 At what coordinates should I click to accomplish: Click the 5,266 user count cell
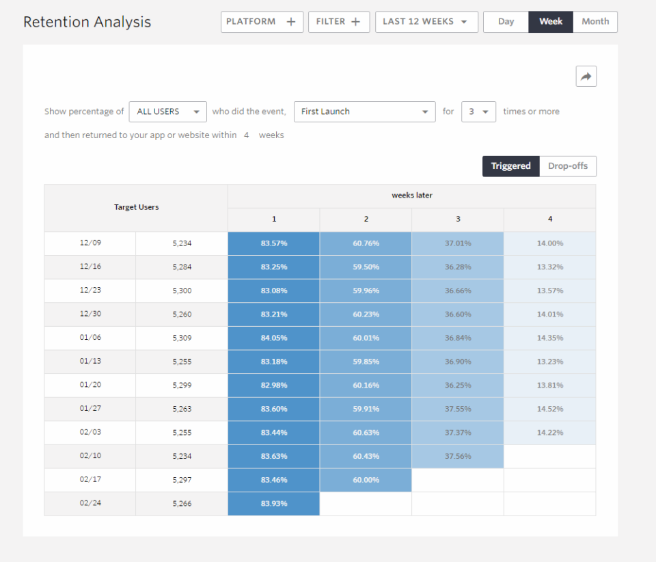click(x=182, y=503)
